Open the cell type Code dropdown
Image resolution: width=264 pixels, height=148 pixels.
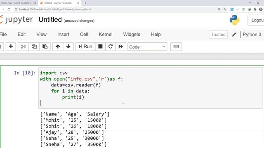point(147,46)
